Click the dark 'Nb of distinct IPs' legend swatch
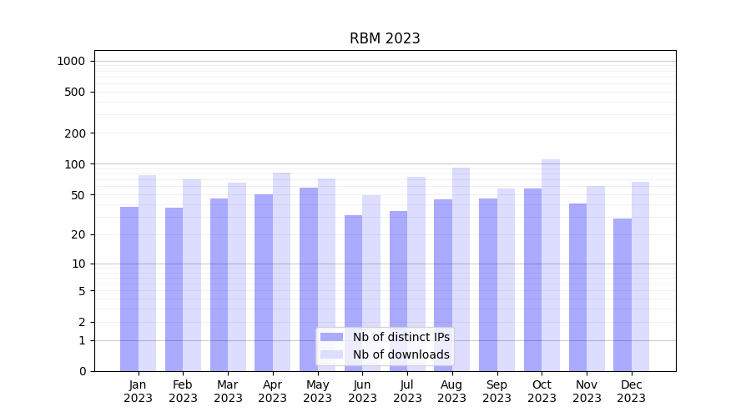This screenshot has height=417, width=751. coord(331,337)
